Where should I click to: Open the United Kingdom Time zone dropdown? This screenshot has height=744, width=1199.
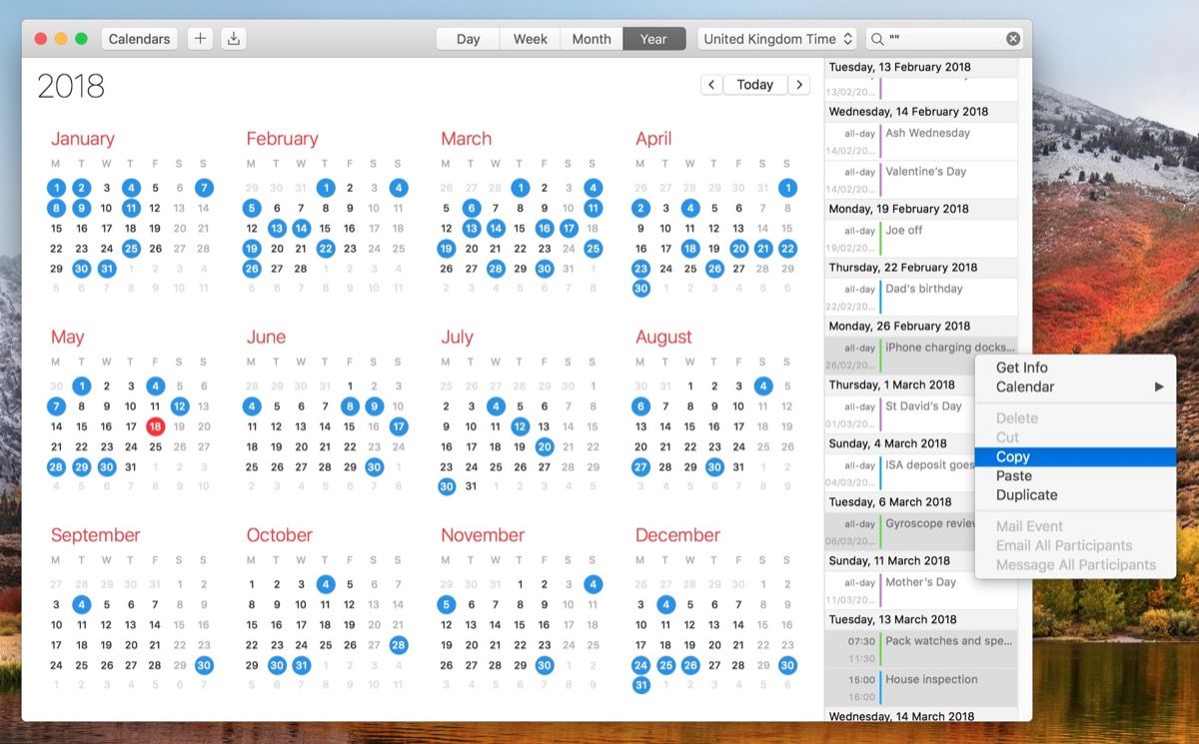tap(778, 39)
